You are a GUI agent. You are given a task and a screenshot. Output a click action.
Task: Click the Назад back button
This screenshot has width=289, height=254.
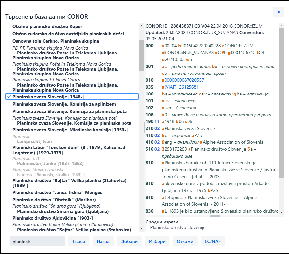coord(103,241)
